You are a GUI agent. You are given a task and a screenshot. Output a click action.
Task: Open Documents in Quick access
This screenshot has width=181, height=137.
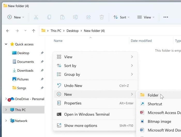[23, 62]
